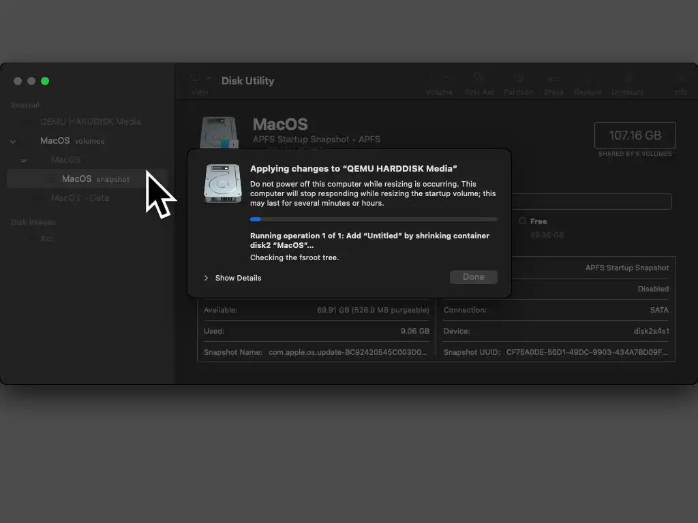Run First Aid from the toolbar
The width and height of the screenshot is (698, 523).
tap(479, 84)
